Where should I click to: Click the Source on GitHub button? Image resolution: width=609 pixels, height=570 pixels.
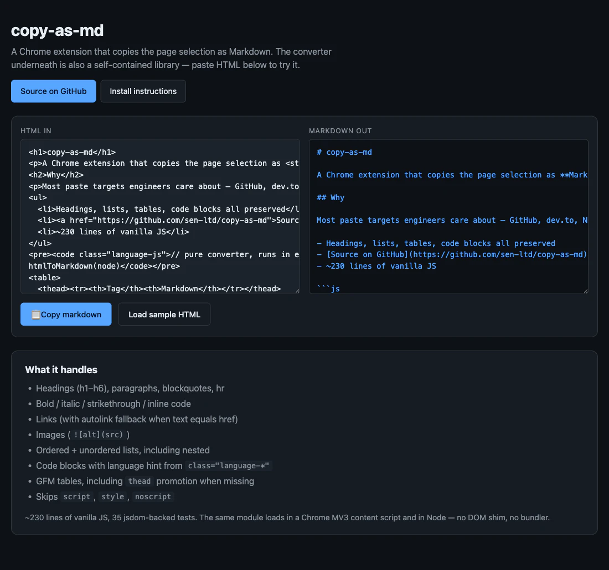pyautogui.click(x=53, y=91)
